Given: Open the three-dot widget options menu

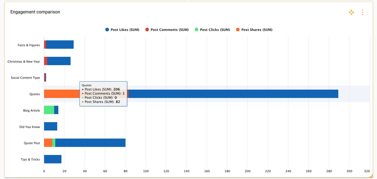Looking at the screenshot, I should click(x=362, y=12).
